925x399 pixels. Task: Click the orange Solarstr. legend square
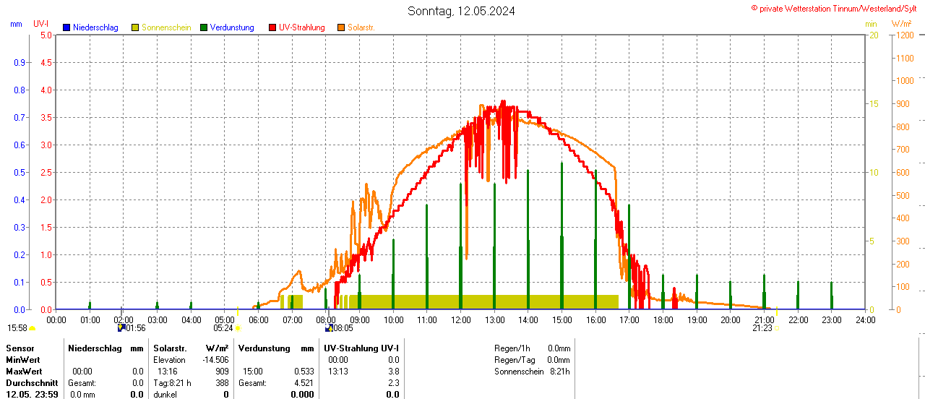point(341,27)
